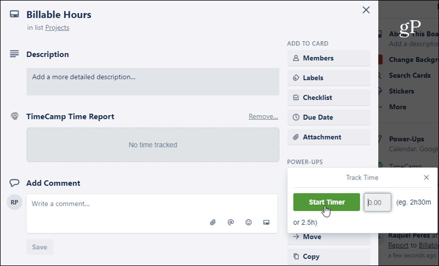Click the Labels tag icon
This screenshot has width=439, height=266.
(x=296, y=78)
